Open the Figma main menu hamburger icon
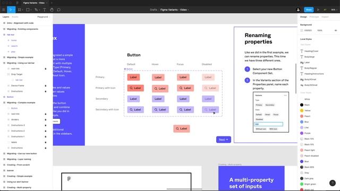The width and height of the screenshot is (340, 191). (4, 10)
